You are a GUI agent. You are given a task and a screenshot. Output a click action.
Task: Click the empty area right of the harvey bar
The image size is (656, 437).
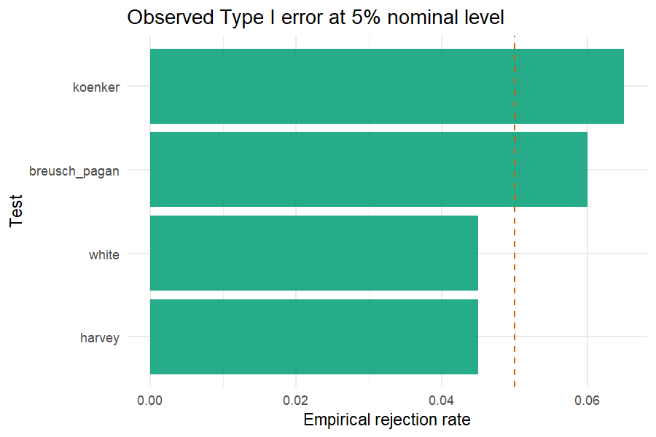(x=563, y=336)
